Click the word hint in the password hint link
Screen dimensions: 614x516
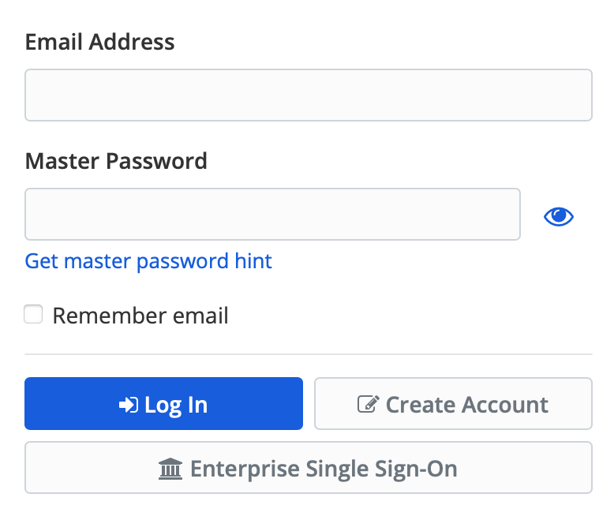pyautogui.click(x=253, y=261)
